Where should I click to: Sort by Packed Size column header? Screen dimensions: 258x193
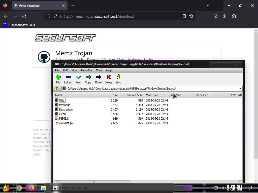click(132, 95)
